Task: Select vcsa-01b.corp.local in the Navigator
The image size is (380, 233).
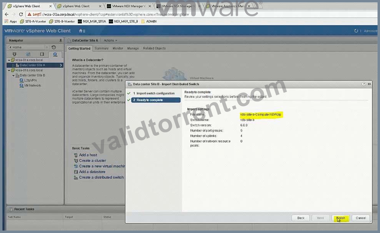Action: tap(29, 70)
